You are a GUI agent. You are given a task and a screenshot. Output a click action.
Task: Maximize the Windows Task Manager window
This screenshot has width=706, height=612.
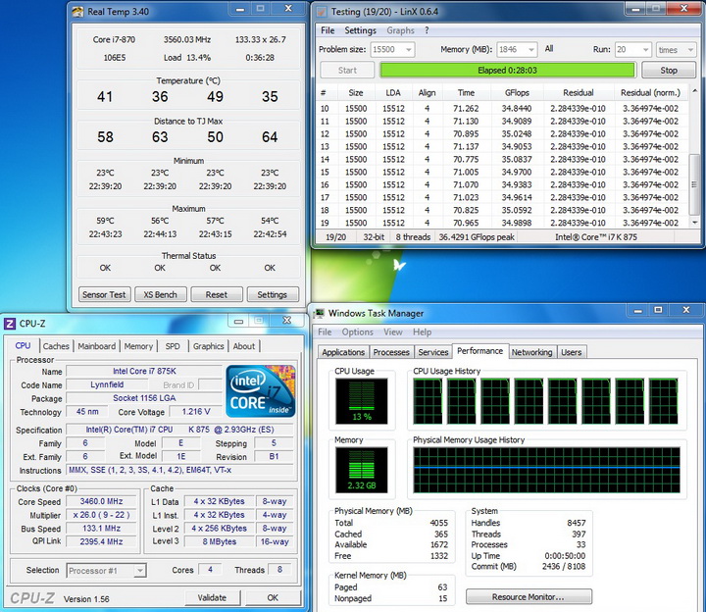[658, 310]
